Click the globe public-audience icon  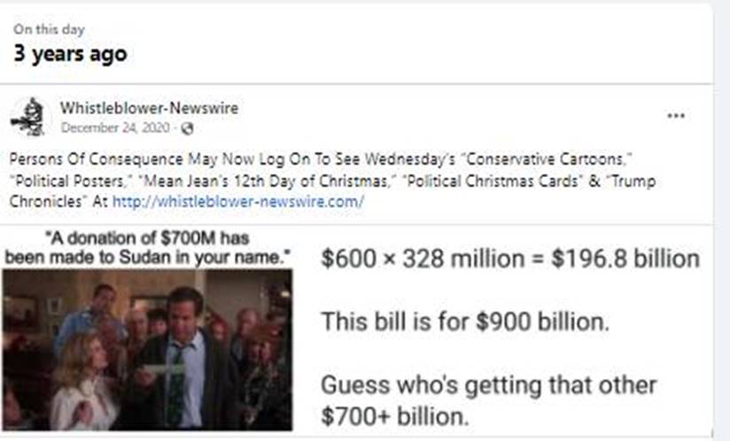click(187, 128)
